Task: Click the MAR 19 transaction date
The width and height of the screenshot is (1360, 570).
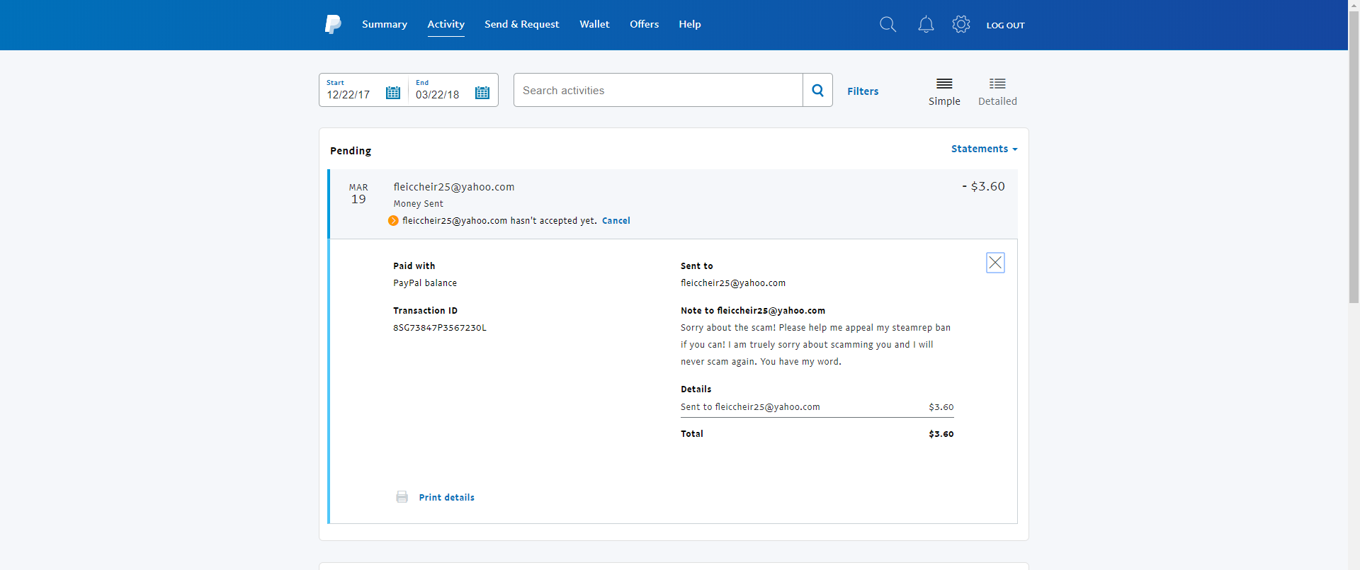Action: pyautogui.click(x=358, y=193)
